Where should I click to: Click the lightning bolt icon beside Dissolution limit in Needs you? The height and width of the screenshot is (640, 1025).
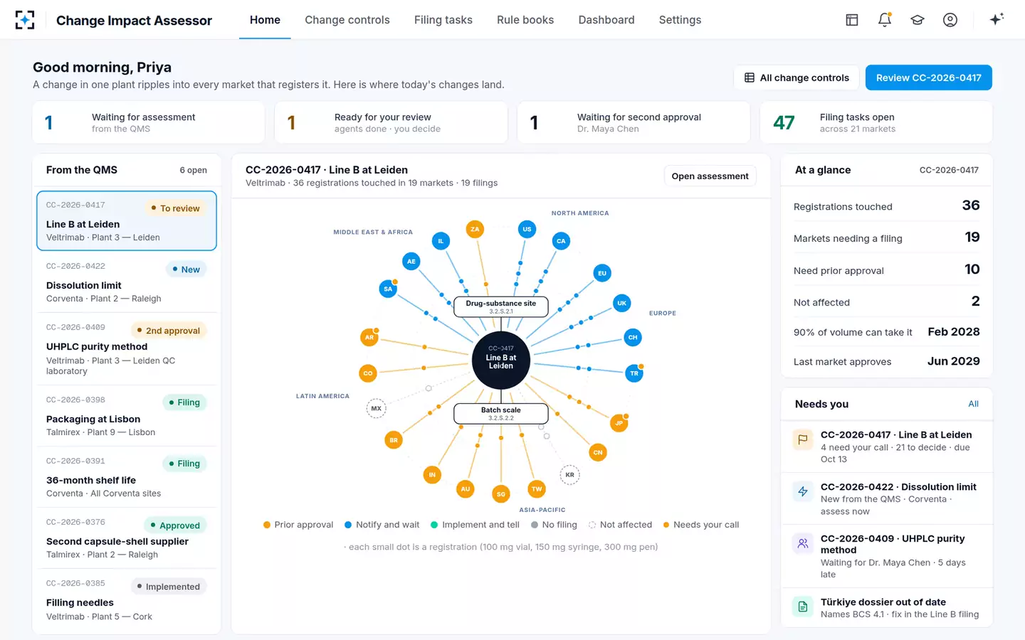(x=803, y=491)
